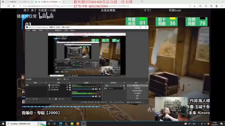
Task: Pop out the Sources dock
Action: point(69,83)
